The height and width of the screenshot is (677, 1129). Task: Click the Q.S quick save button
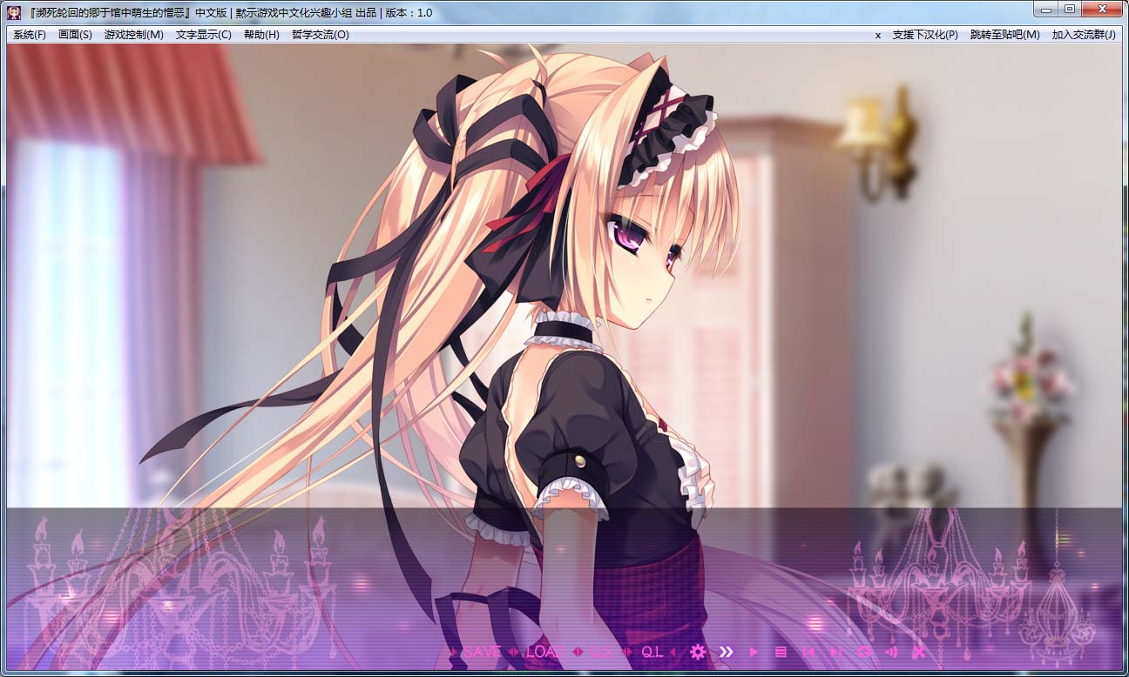[601, 652]
